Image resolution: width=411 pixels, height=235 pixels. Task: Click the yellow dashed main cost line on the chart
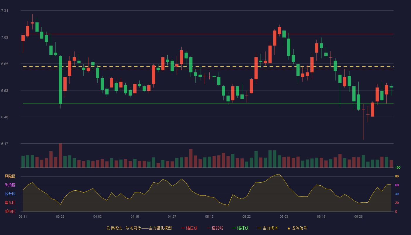(x=208, y=67)
